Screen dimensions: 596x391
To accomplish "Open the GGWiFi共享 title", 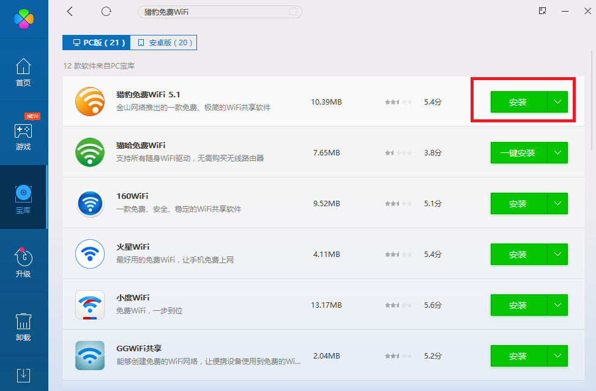I will 139,348.
